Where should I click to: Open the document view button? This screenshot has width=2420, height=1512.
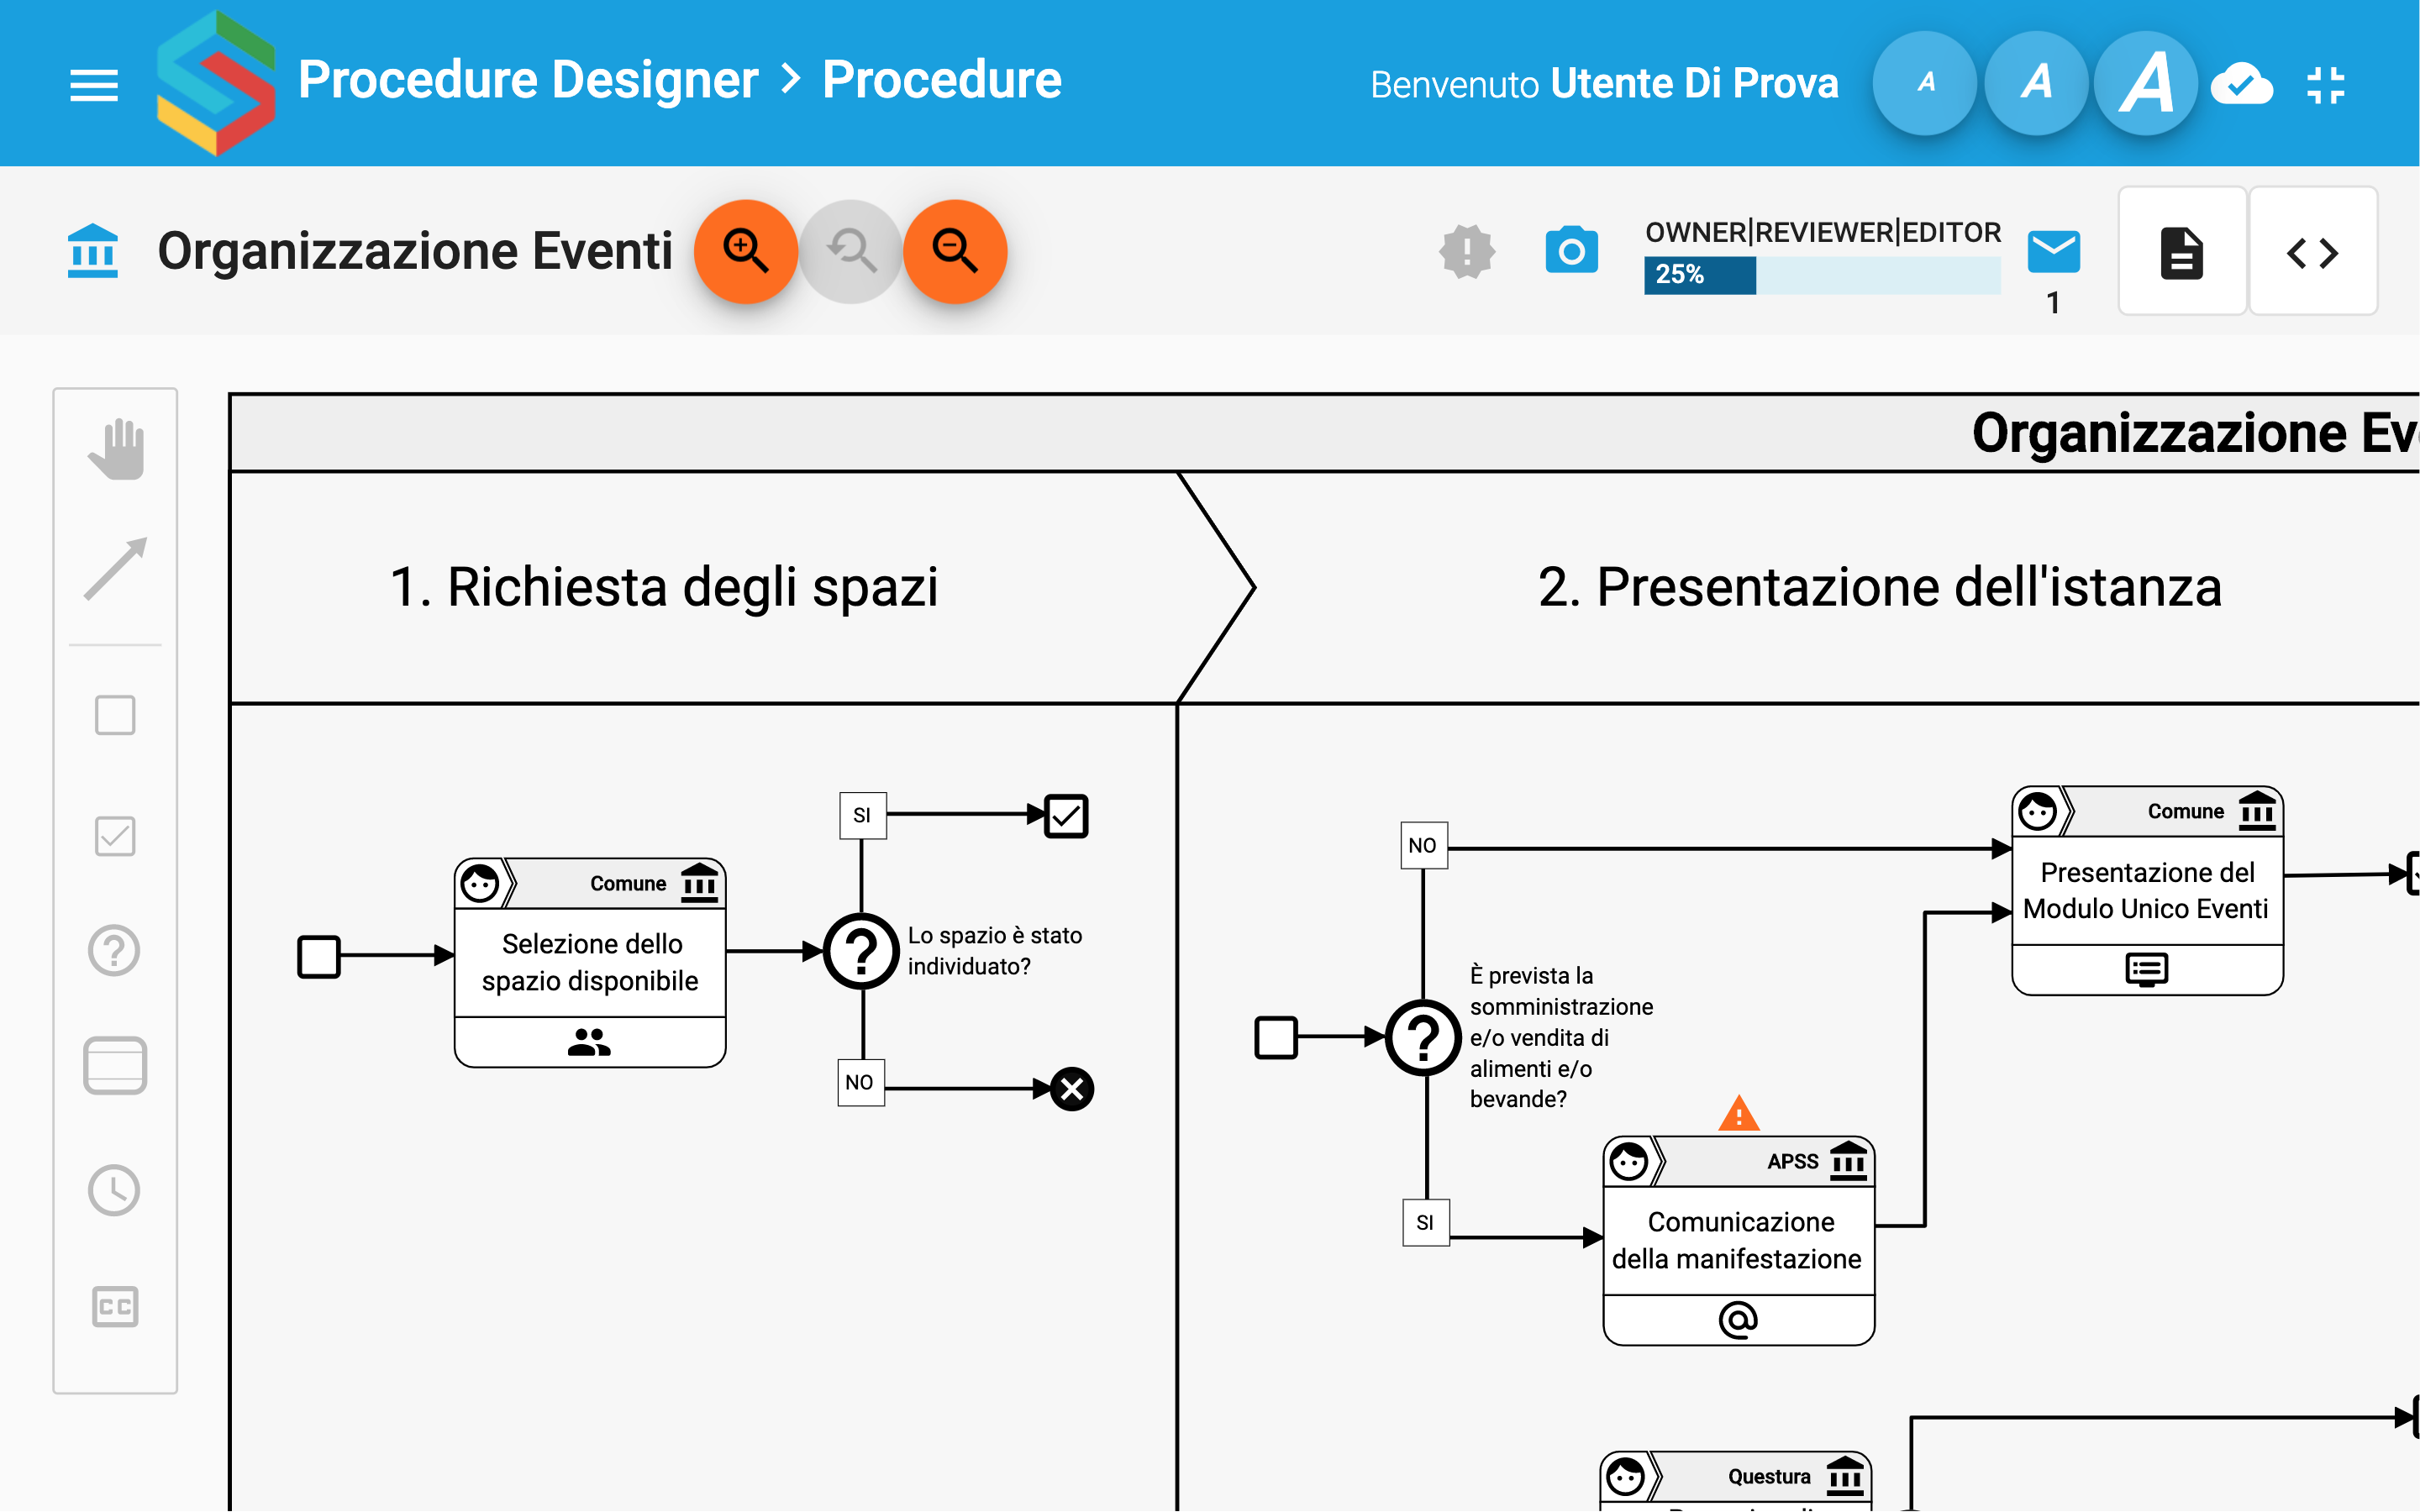coord(2181,252)
